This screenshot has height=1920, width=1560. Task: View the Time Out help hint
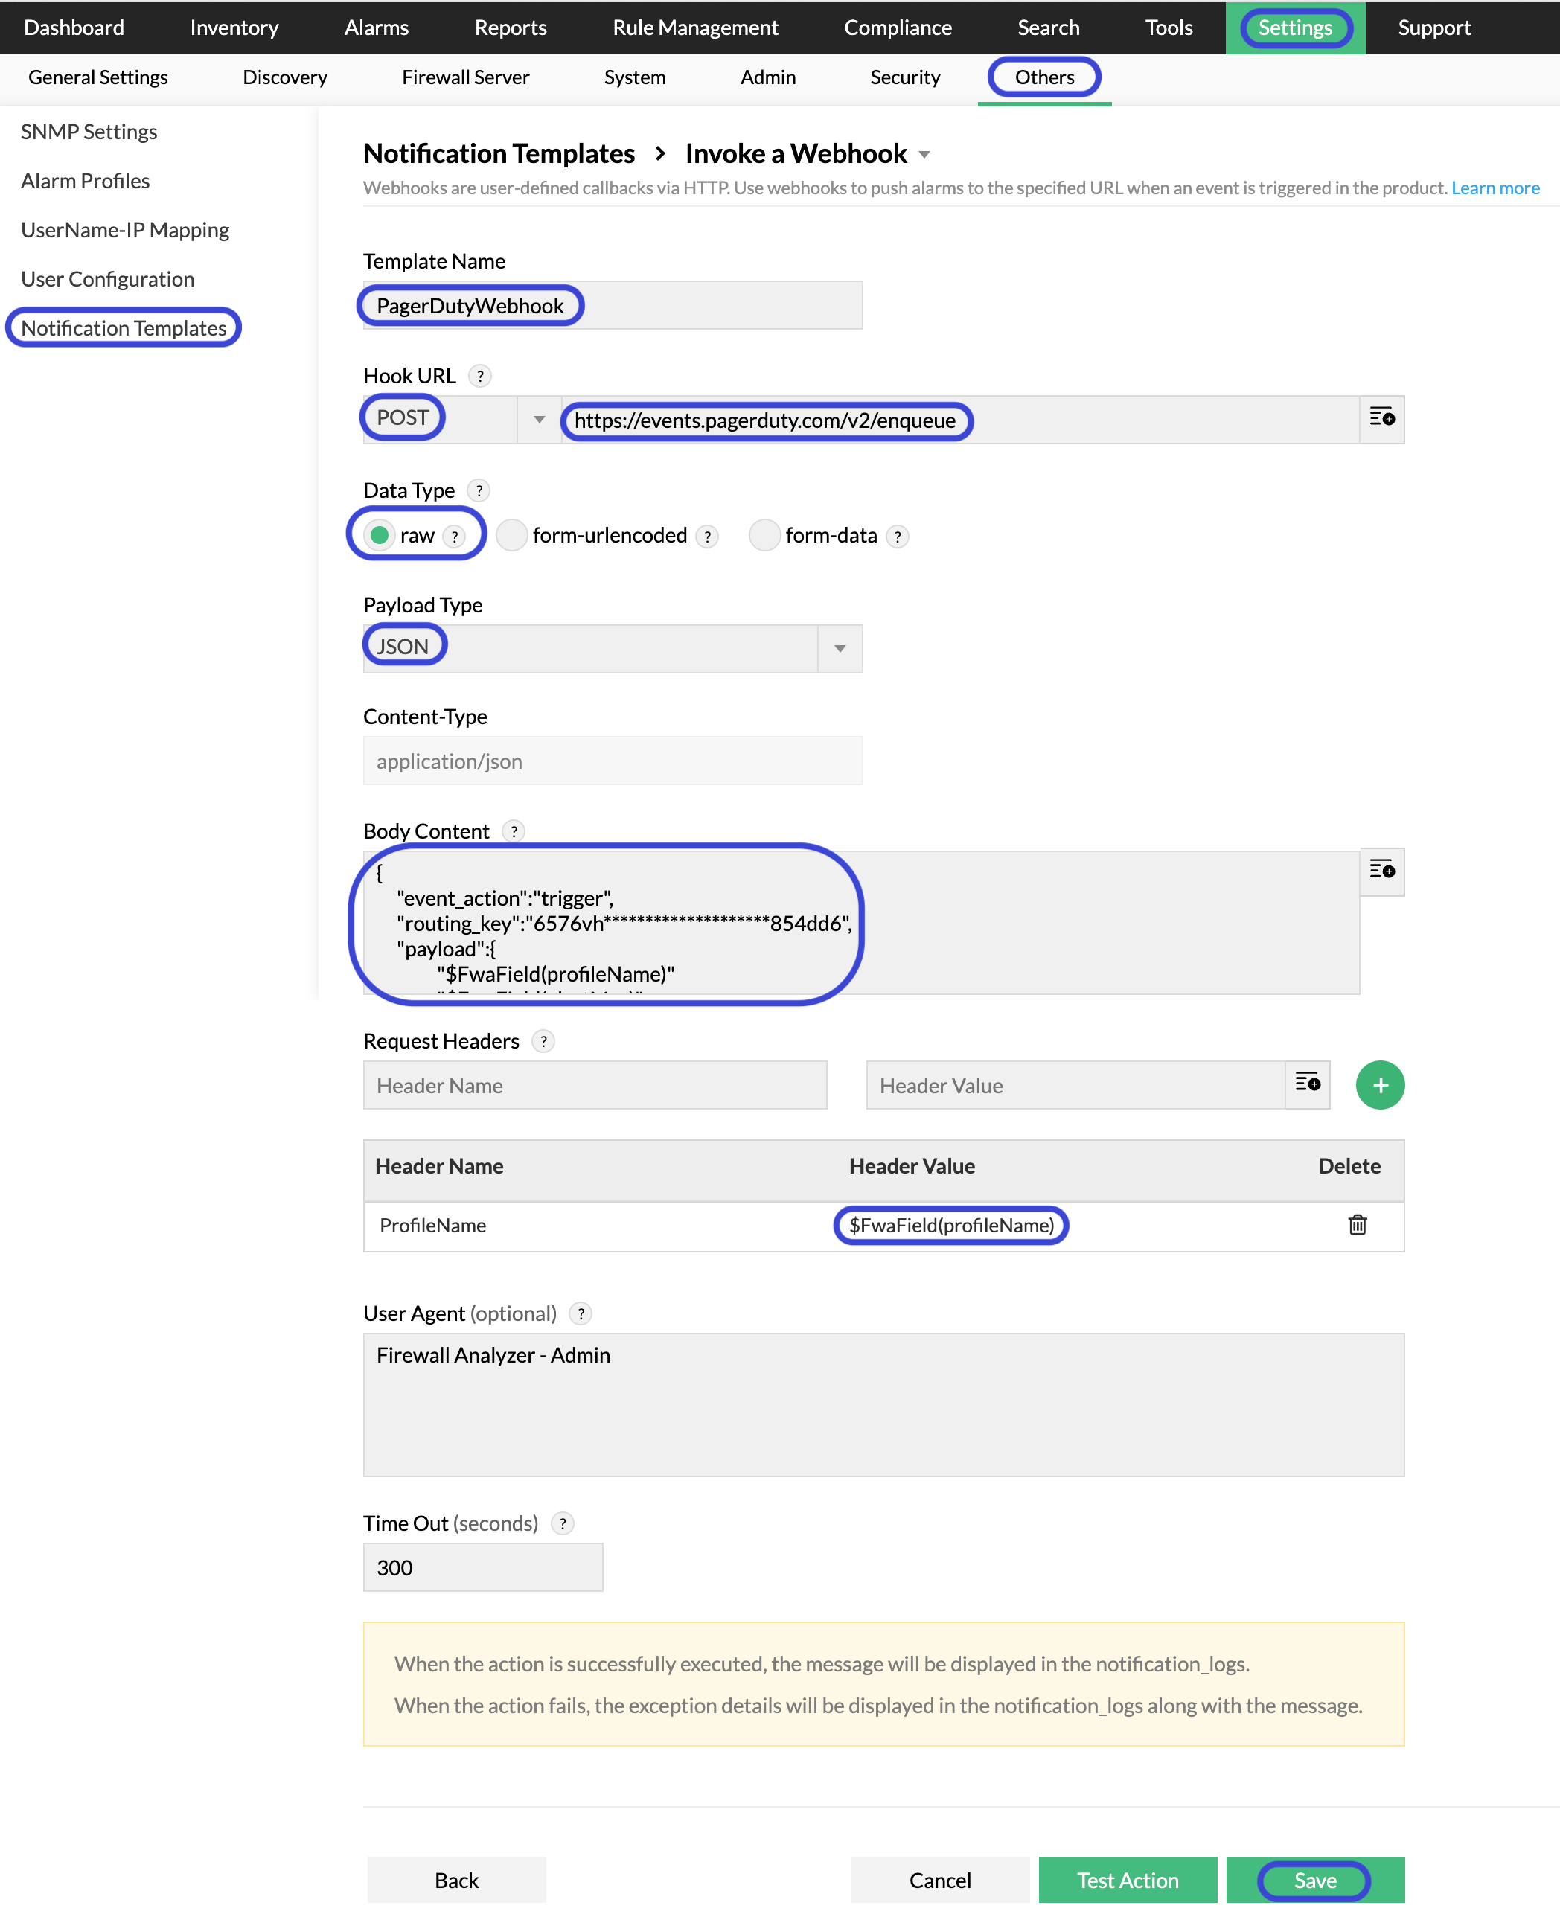(563, 1523)
